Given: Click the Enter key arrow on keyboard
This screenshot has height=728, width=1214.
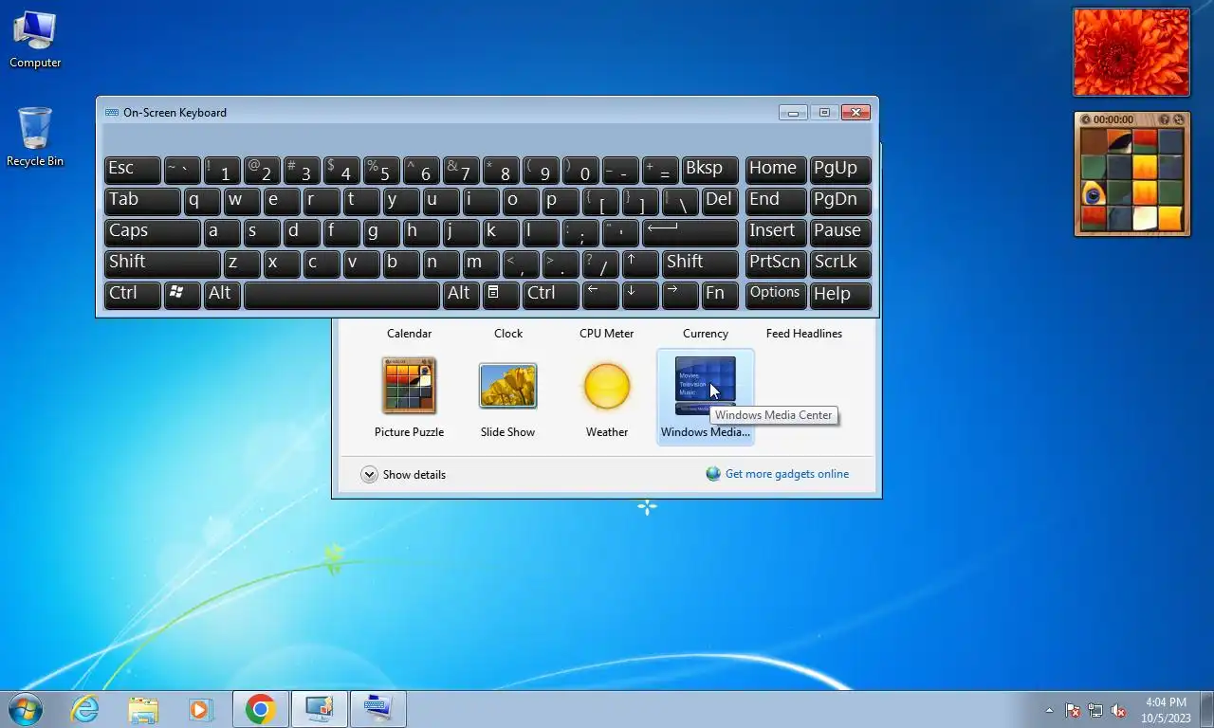Looking at the screenshot, I should 690,232.
